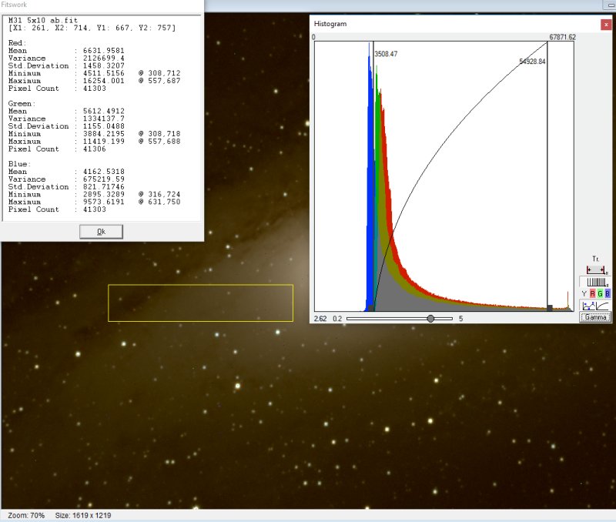Toggle the red R channel
The image size is (616, 522).
tap(591, 294)
